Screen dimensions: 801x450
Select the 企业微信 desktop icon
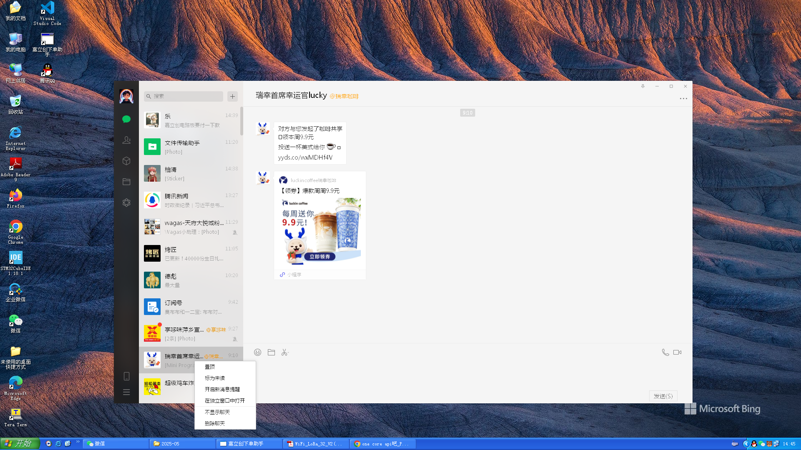point(15,292)
